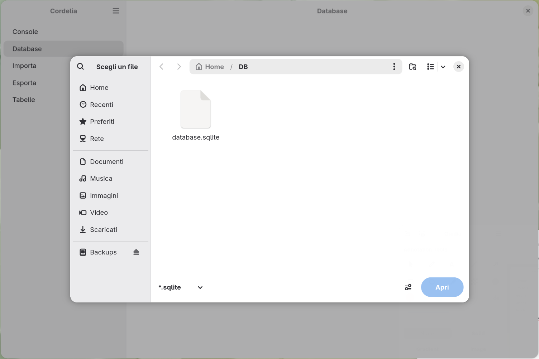539x359 pixels.
Task: Open the path bar three-dot menu
Action: tap(394, 67)
